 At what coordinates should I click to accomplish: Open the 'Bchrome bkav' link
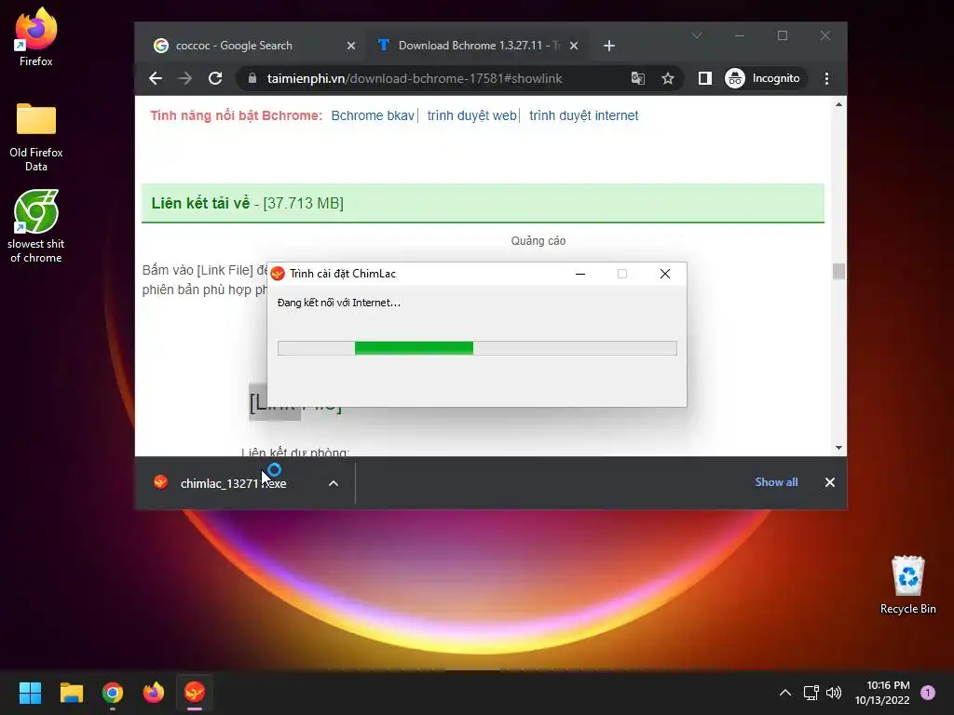[x=373, y=115]
